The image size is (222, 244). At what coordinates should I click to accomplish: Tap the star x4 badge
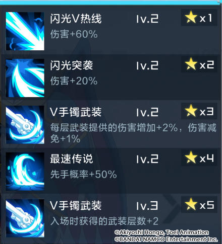tap(199, 158)
